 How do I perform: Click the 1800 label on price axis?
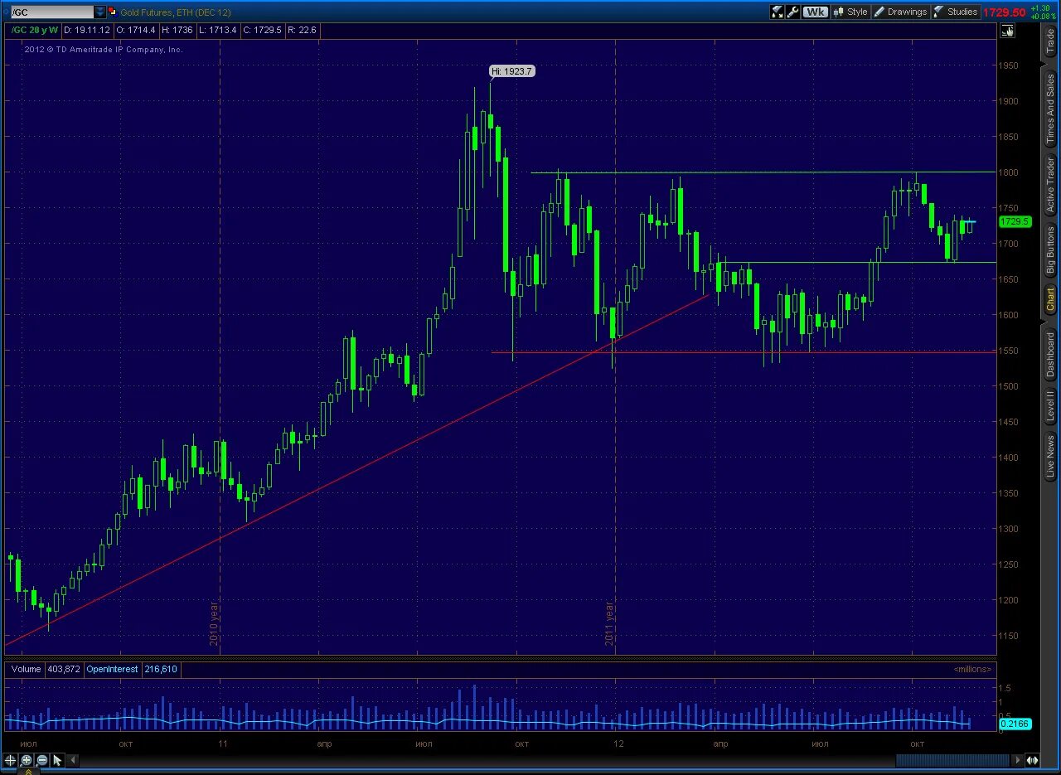1008,172
